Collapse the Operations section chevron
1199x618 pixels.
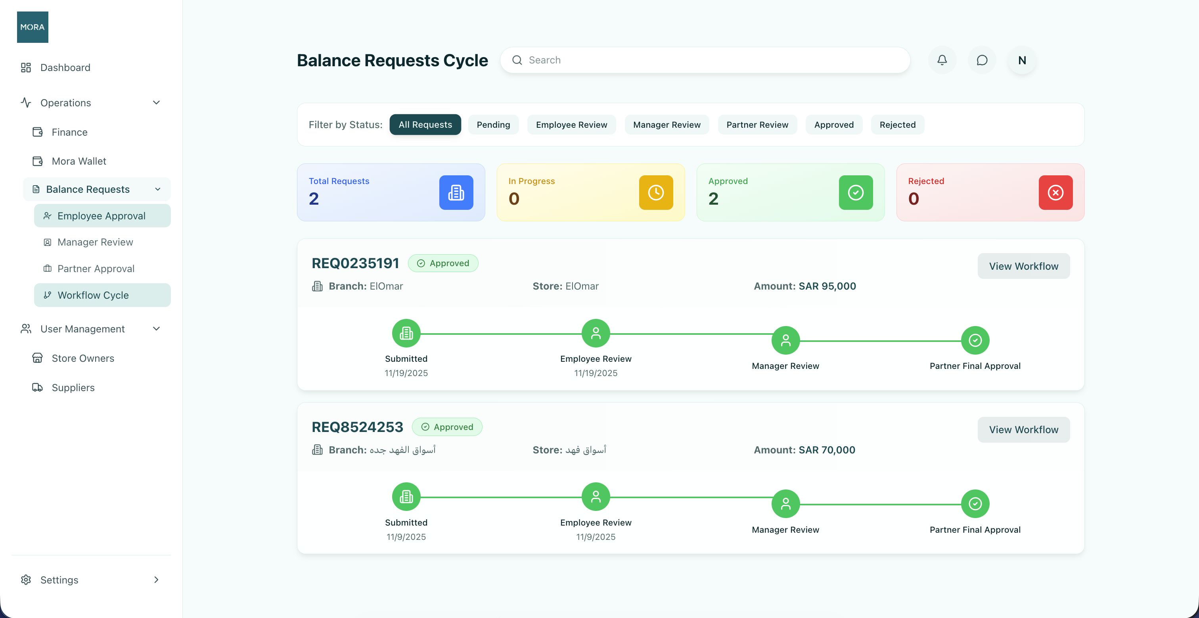pyautogui.click(x=156, y=102)
